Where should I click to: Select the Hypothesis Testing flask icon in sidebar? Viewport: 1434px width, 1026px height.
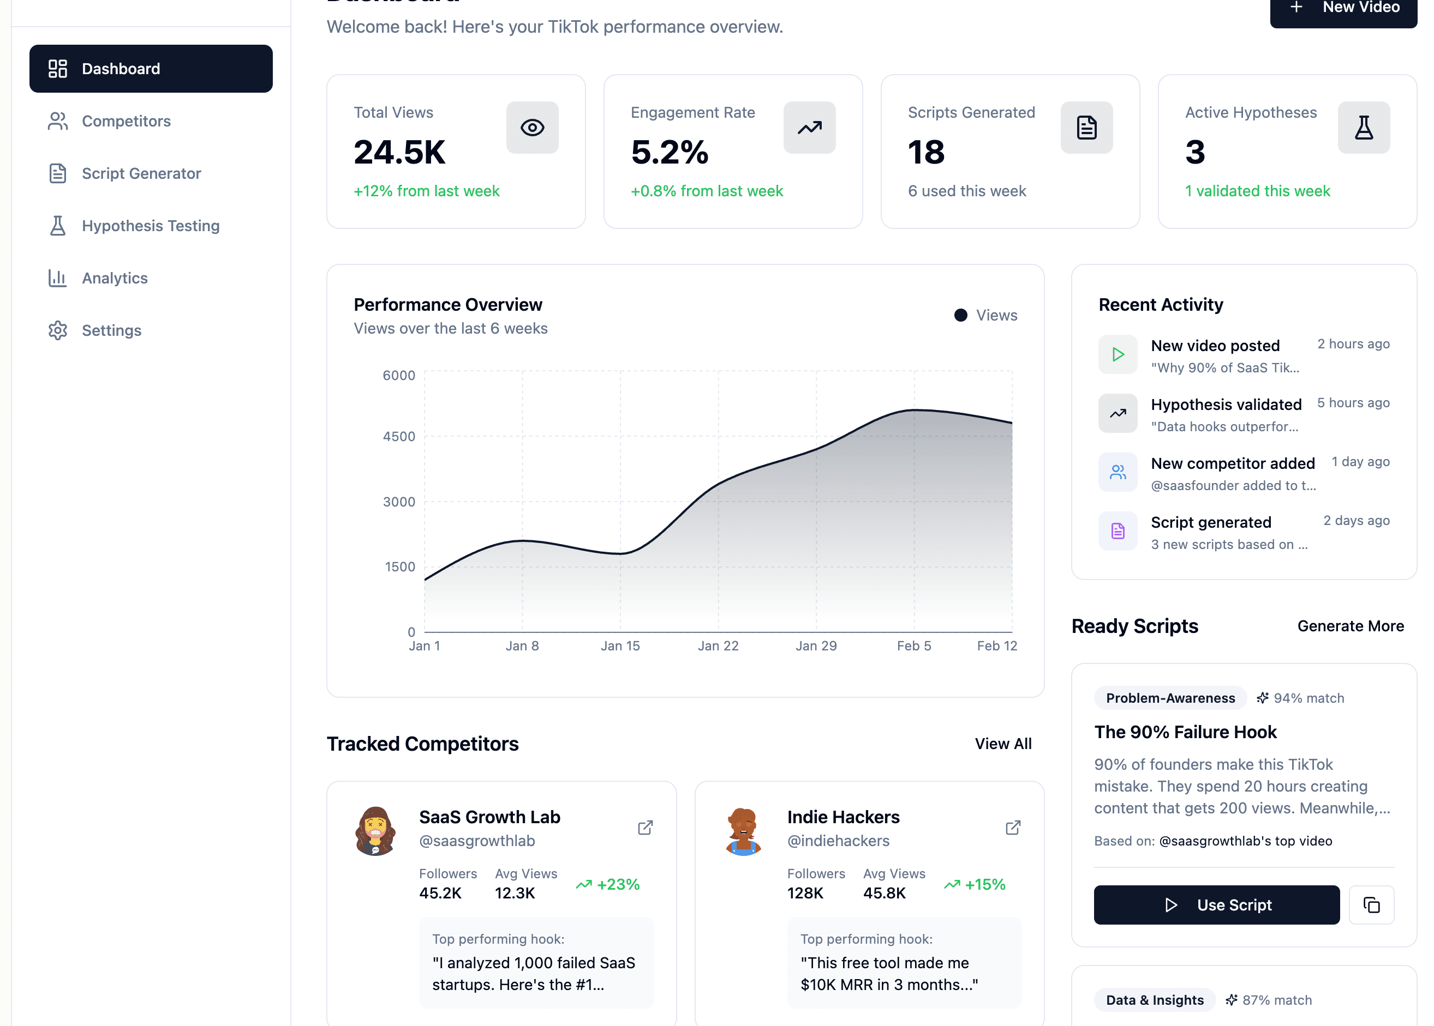click(57, 226)
